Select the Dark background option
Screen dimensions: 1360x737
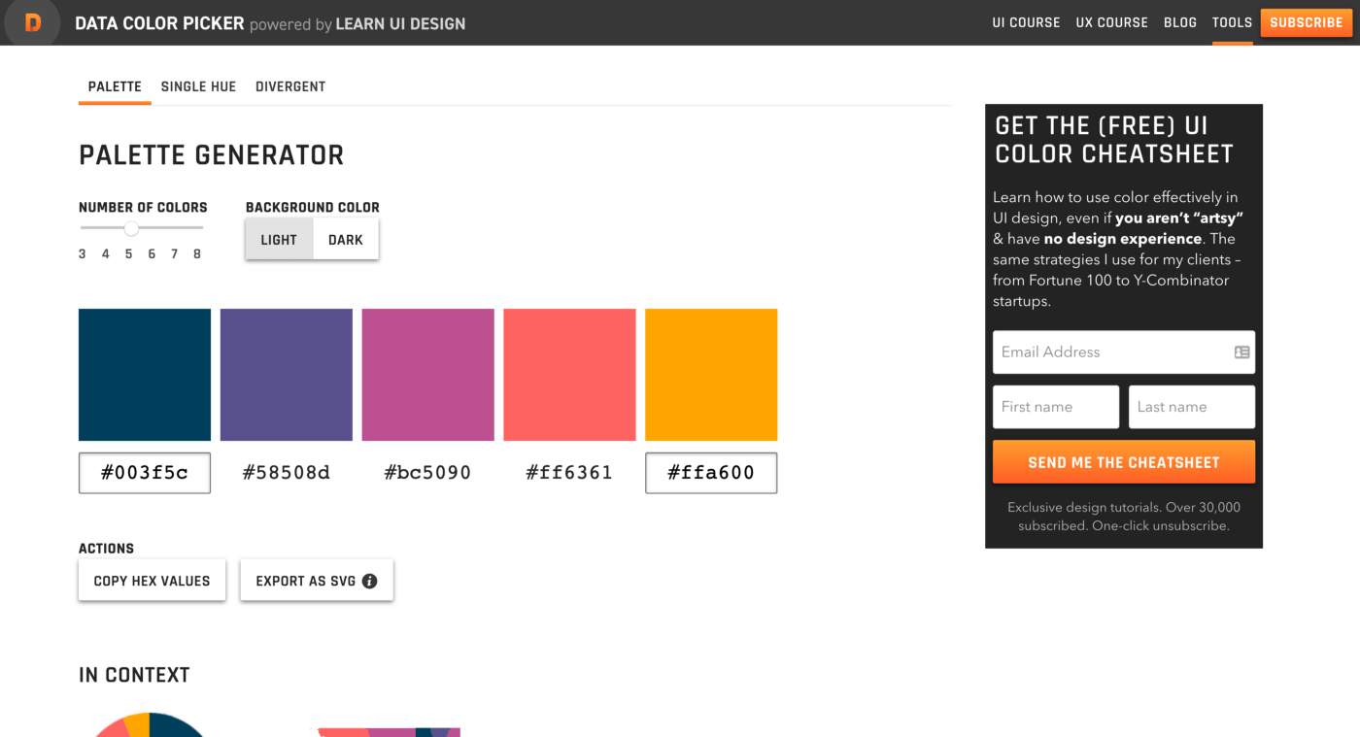[345, 239]
